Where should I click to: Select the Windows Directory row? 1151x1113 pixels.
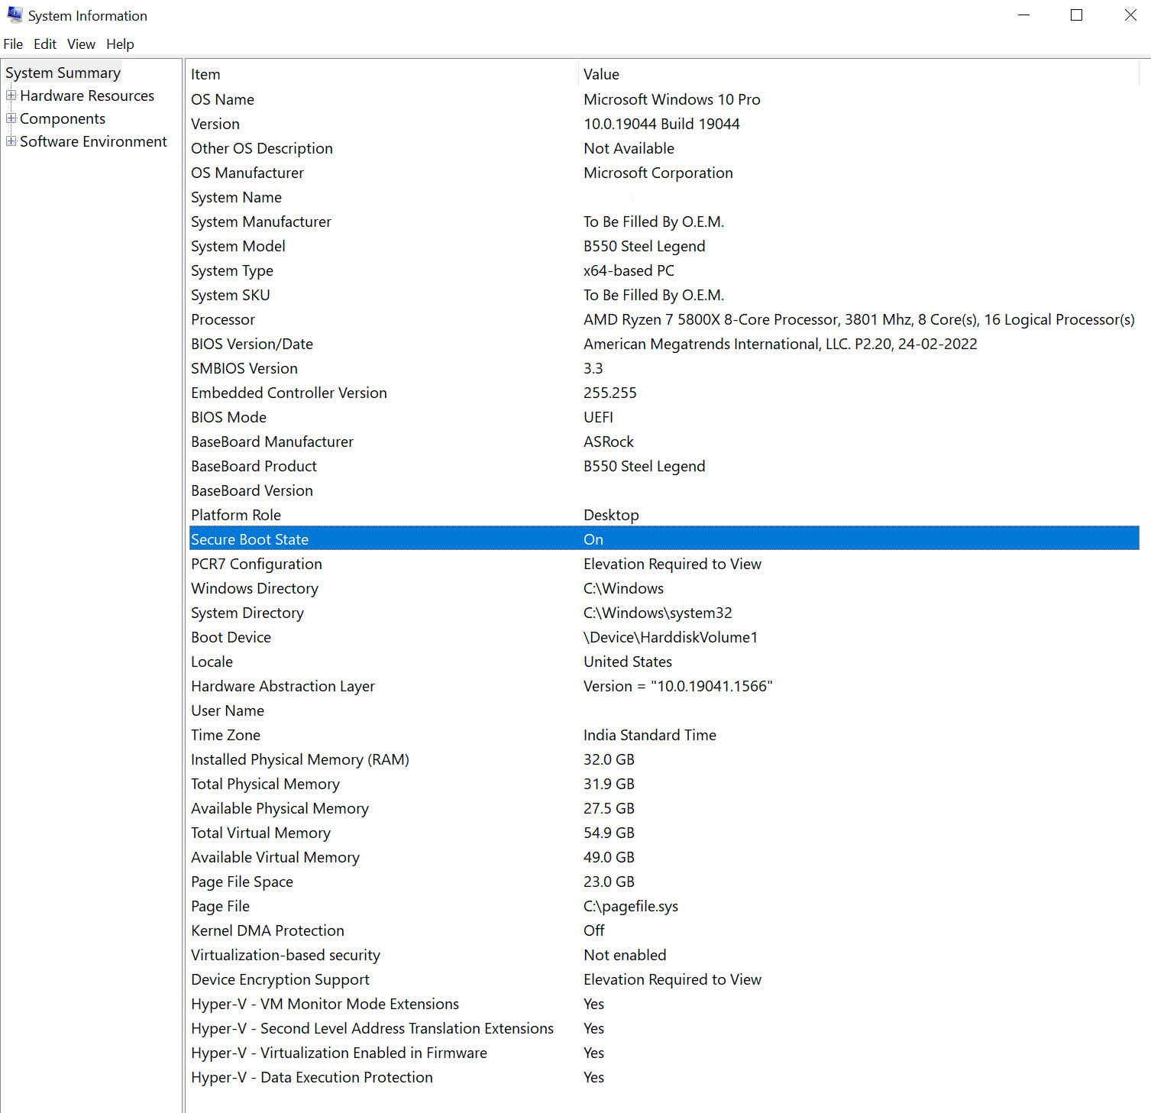click(x=664, y=588)
